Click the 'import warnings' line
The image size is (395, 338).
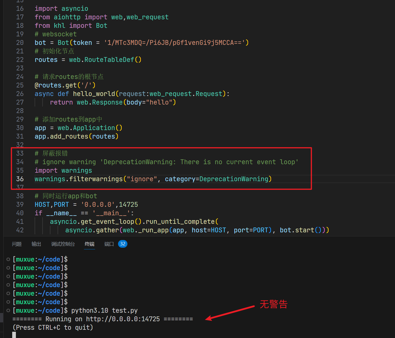click(63, 170)
